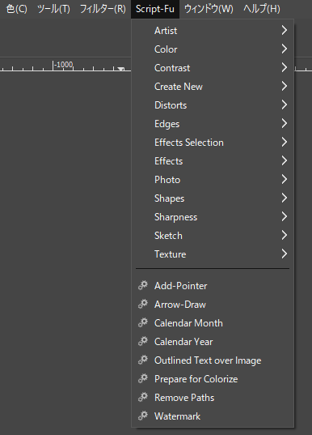Run Outlined Text over Image script
312x435 pixels.
pyautogui.click(x=213, y=360)
